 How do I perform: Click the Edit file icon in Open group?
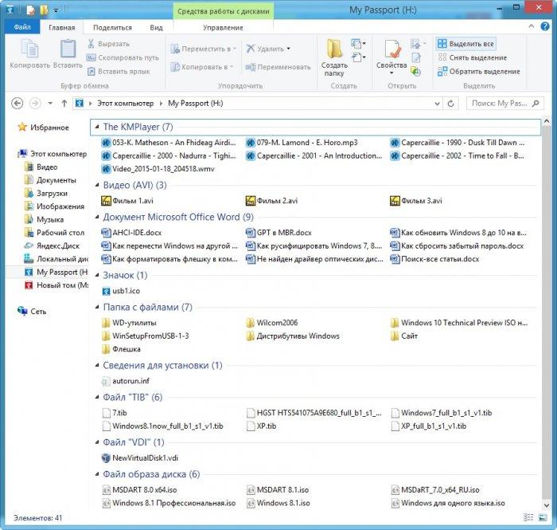[416, 57]
